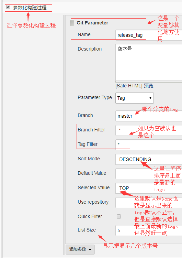Open the 预览 preview link
The image size is (182, 258).
click(148, 86)
